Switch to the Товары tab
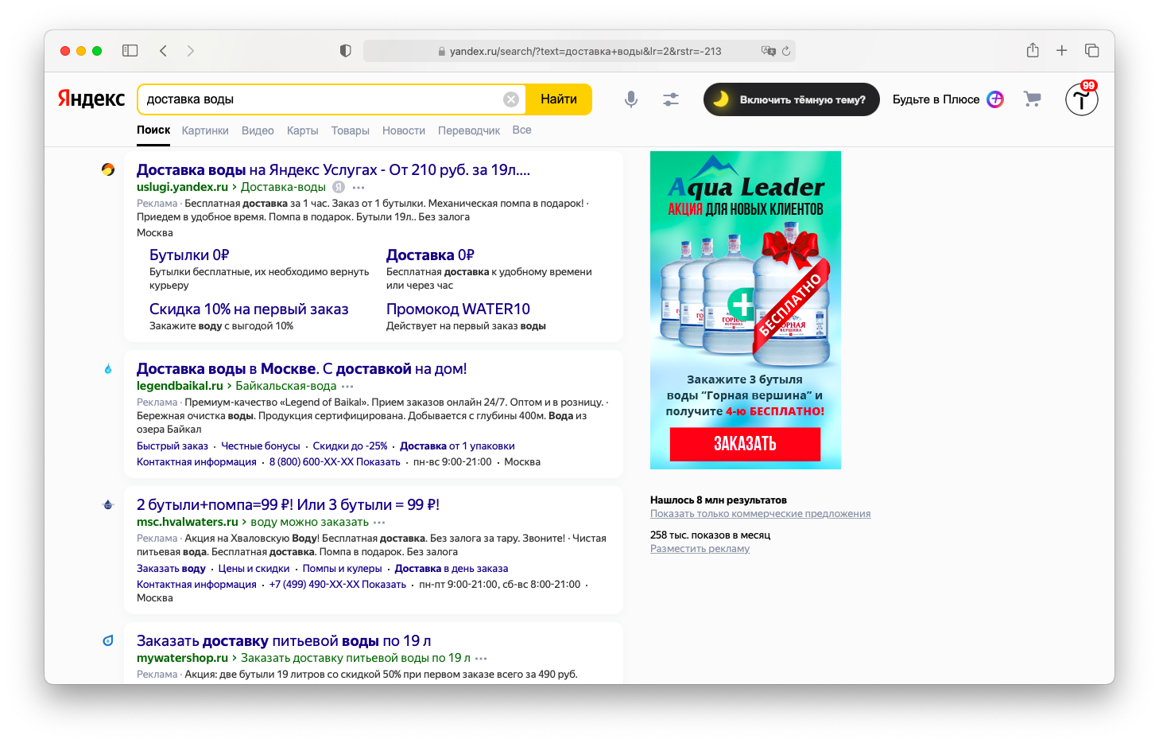 pyautogui.click(x=351, y=130)
